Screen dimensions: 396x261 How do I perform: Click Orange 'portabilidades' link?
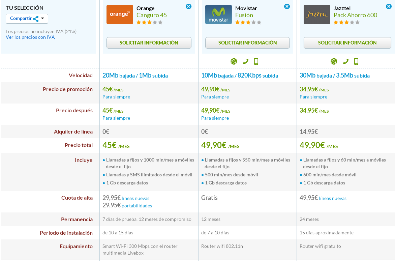pos(137,206)
